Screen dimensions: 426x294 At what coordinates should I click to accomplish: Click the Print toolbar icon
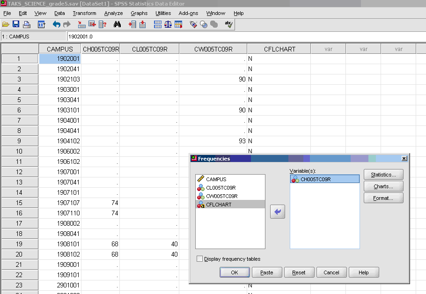tap(27, 24)
